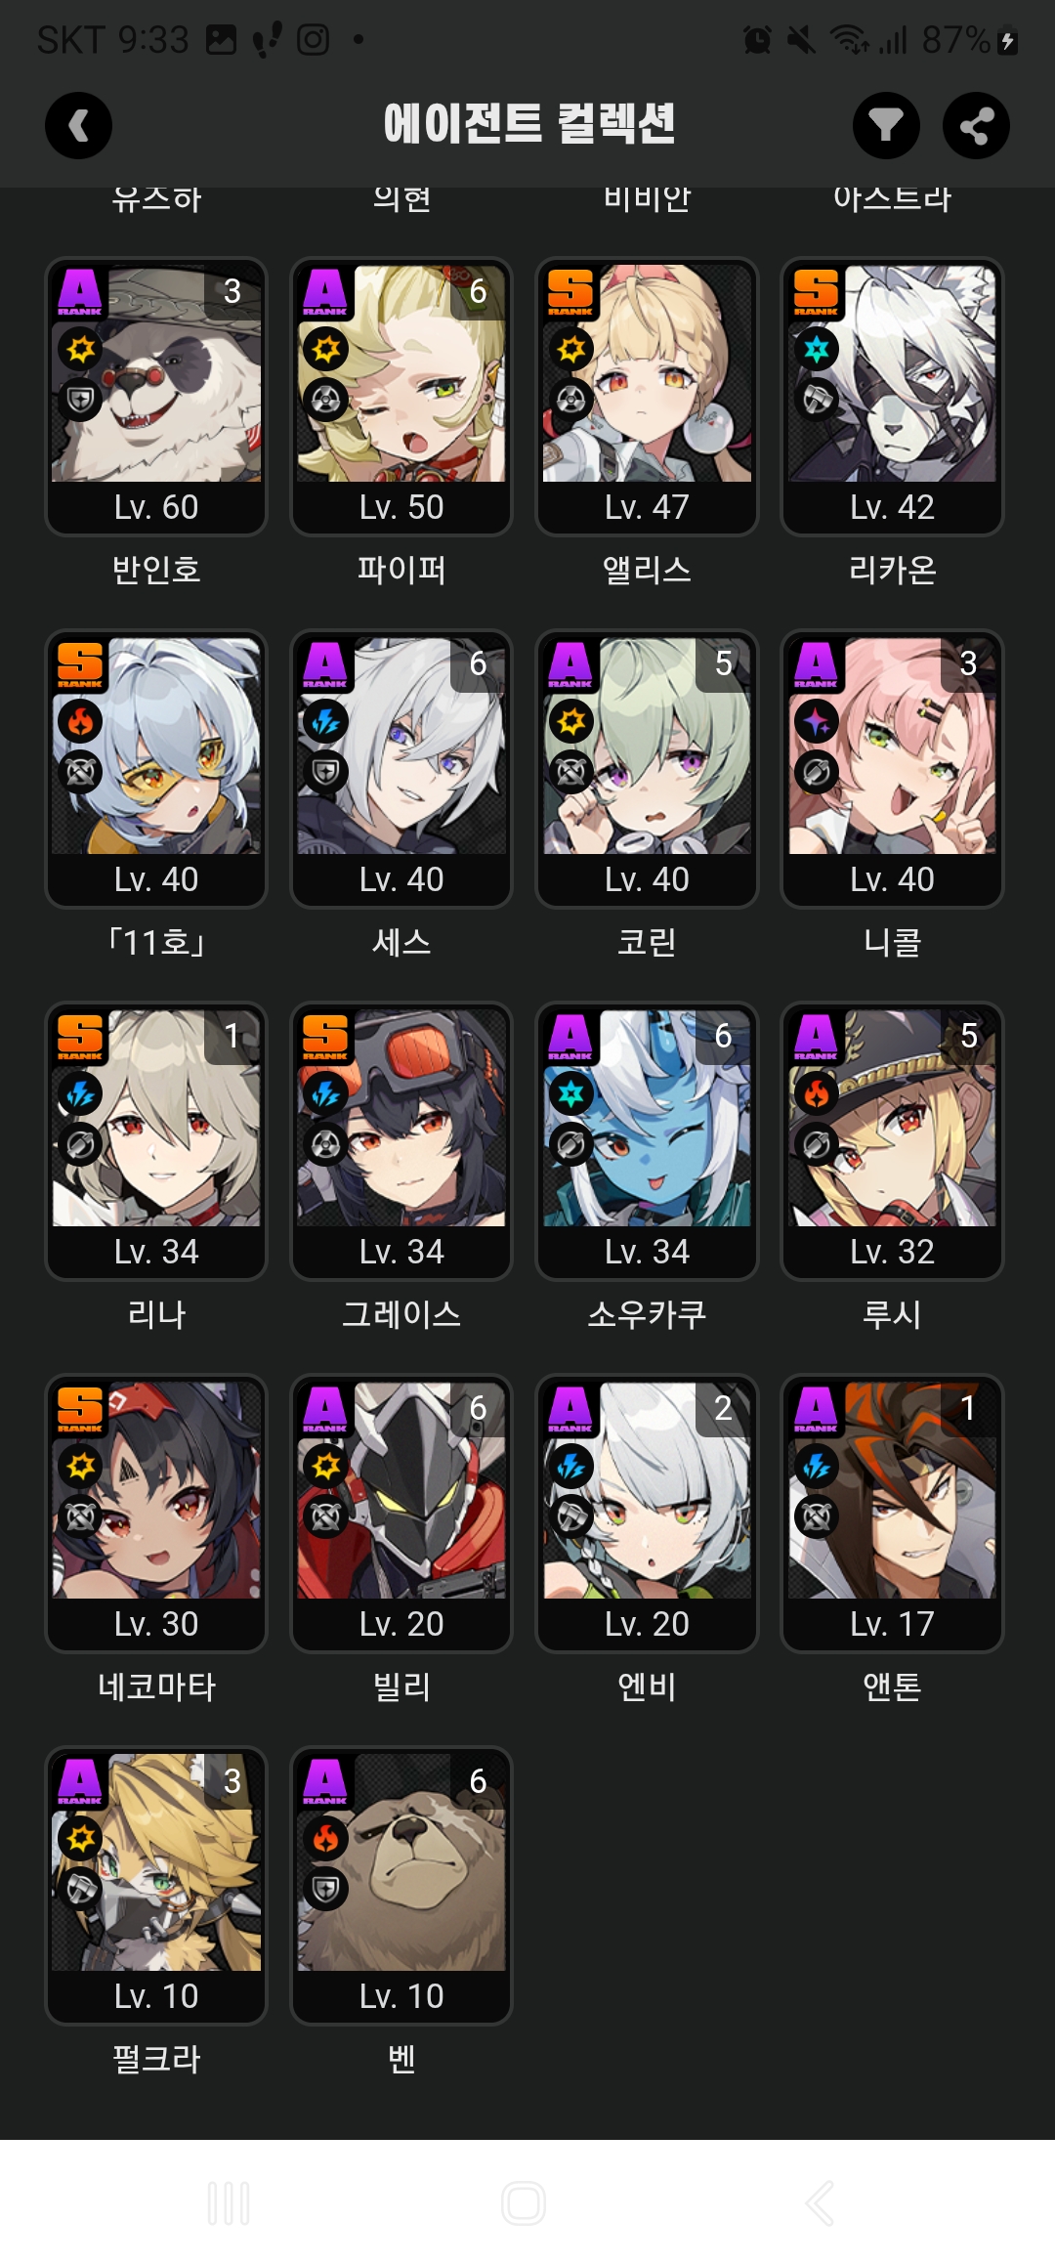This screenshot has width=1055, height=2263.
Task: Tap the Android navigation back arrow
Action: 820,2202
